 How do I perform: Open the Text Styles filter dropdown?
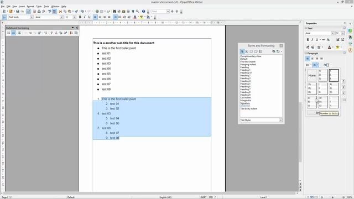point(280,121)
